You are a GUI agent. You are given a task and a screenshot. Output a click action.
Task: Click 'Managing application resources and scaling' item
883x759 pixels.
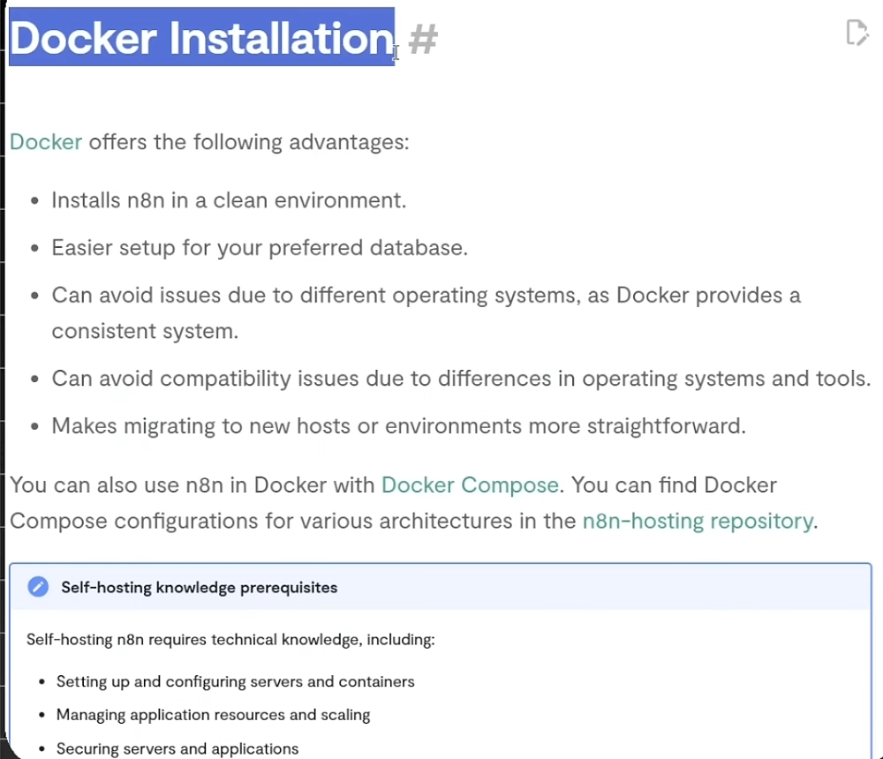click(x=213, y=715)
